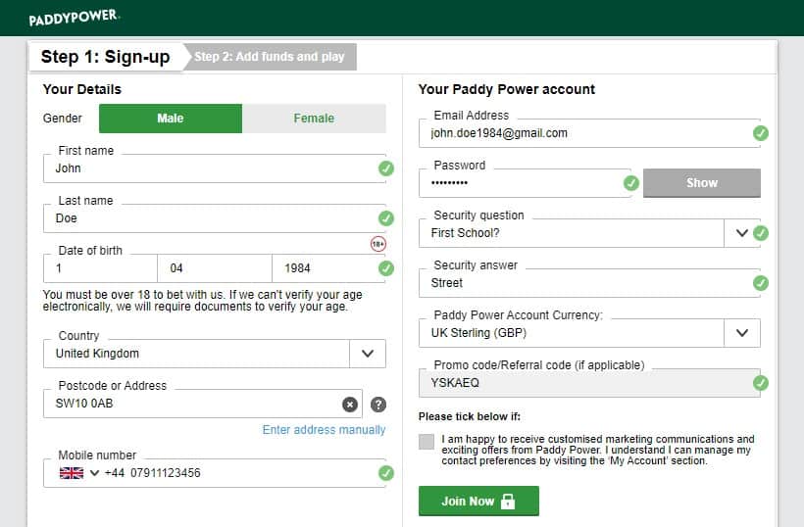The height and width of the screenshot is (527, 804).
Task: Open the Country dropdown
Action: point(368,354)
